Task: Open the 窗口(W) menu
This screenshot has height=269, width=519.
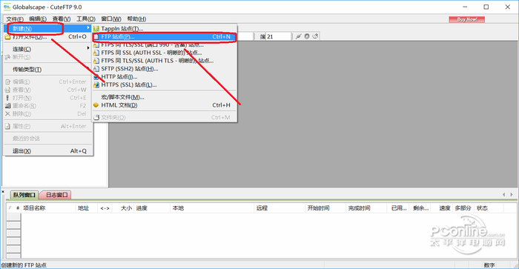Action: [111, 19]
